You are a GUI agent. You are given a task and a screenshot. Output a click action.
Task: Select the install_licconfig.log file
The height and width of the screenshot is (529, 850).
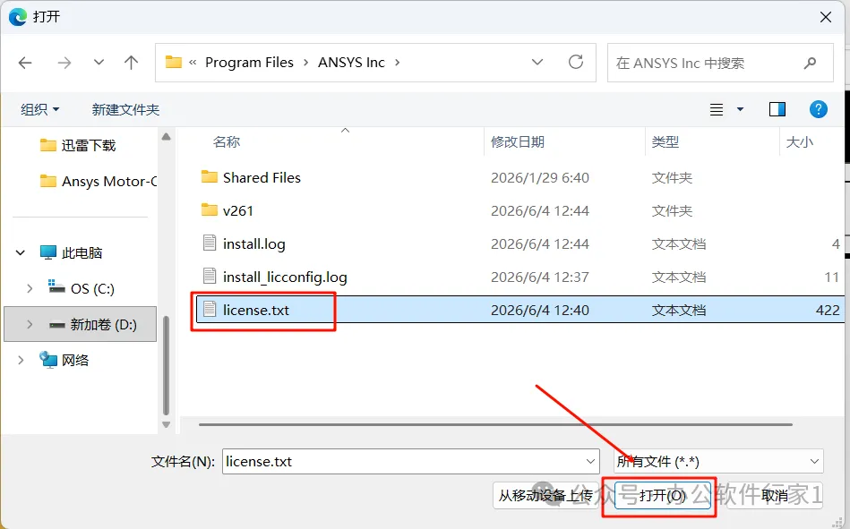[285, 277]
